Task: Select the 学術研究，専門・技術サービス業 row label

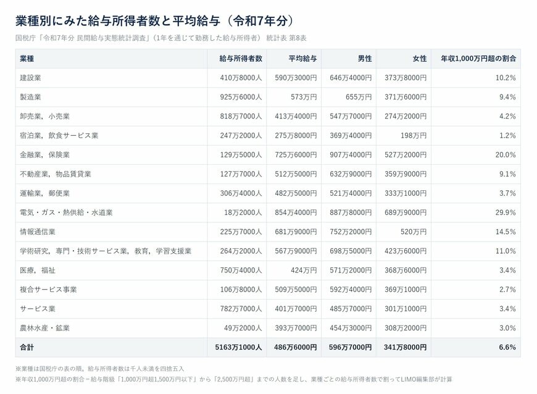Action: tap(106, 251)
